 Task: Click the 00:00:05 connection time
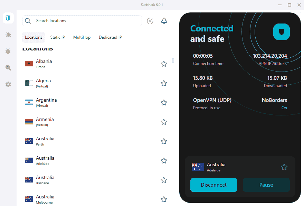203,56
